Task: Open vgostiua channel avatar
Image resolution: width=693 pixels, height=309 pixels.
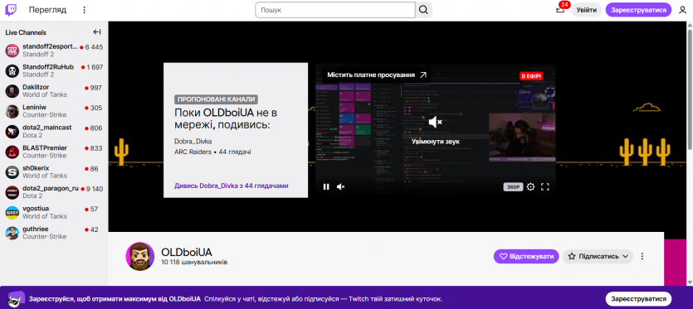Action: click(x=12, y=212)
